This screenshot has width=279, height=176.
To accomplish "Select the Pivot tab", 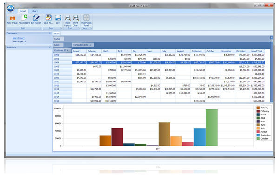I will 57,34.
